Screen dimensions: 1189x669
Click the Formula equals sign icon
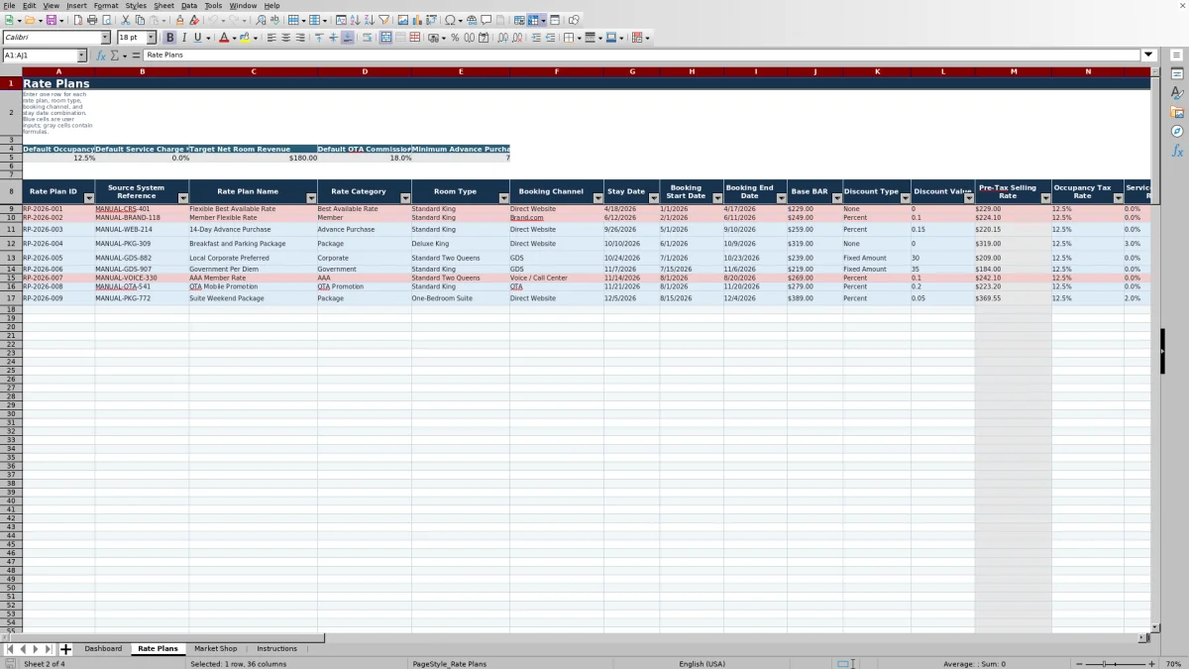pos(137,55)
